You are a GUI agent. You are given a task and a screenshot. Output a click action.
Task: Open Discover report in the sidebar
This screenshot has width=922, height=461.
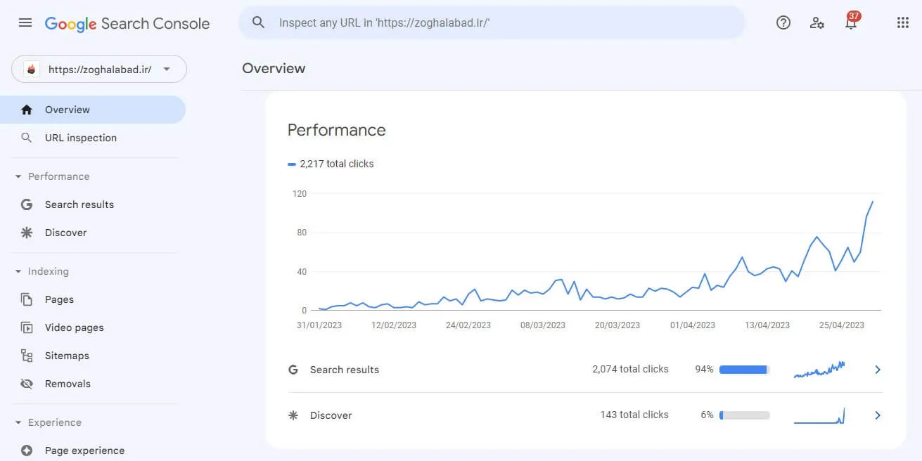[x=93, y=233]
